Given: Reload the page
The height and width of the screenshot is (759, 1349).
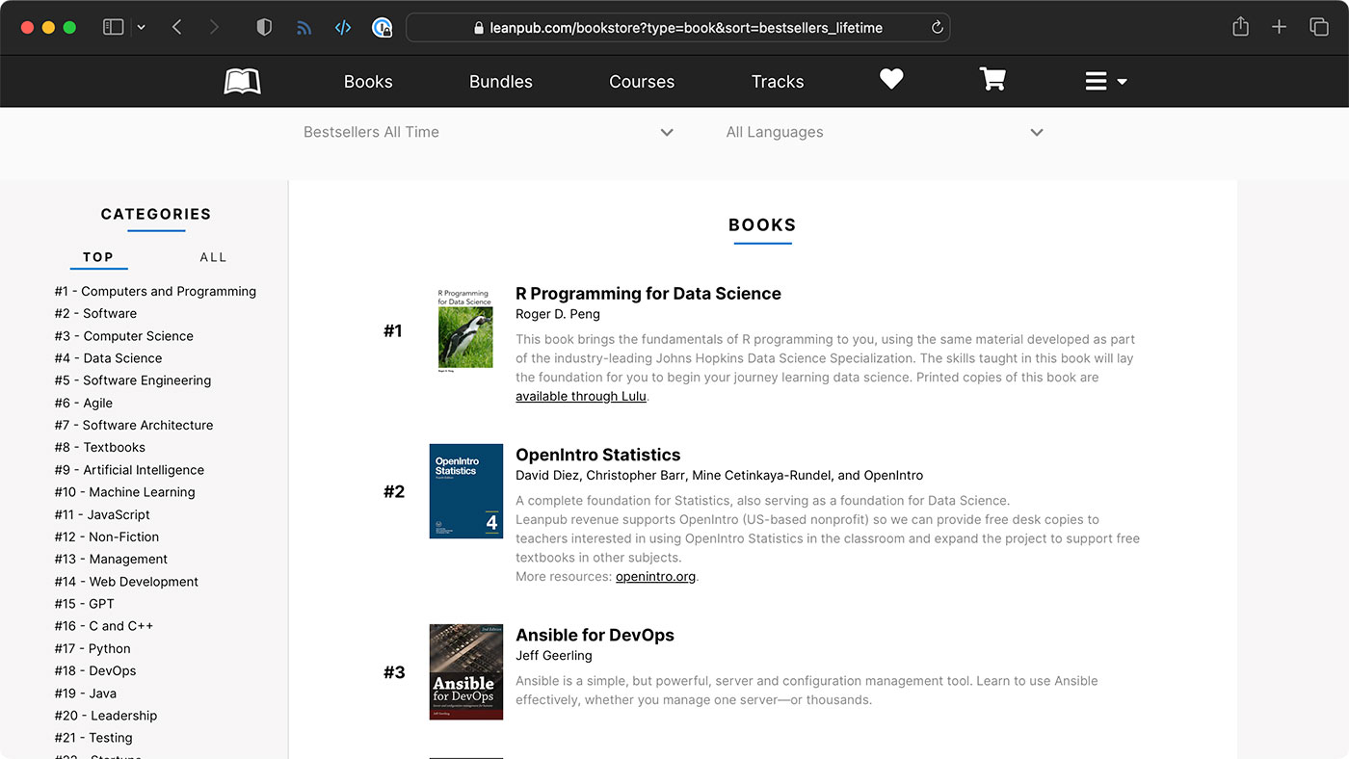Looking at the screenshot, I should pos(937,28).
